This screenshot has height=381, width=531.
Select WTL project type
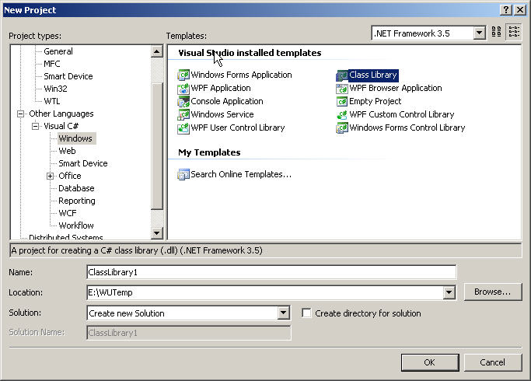coord(52,101)
